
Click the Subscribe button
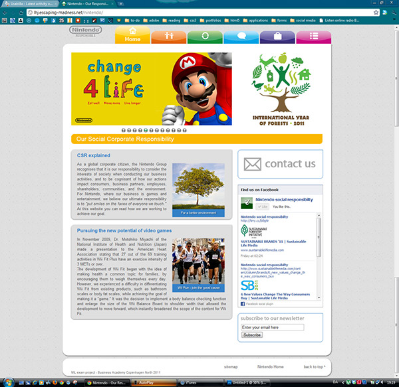[251, 335]
